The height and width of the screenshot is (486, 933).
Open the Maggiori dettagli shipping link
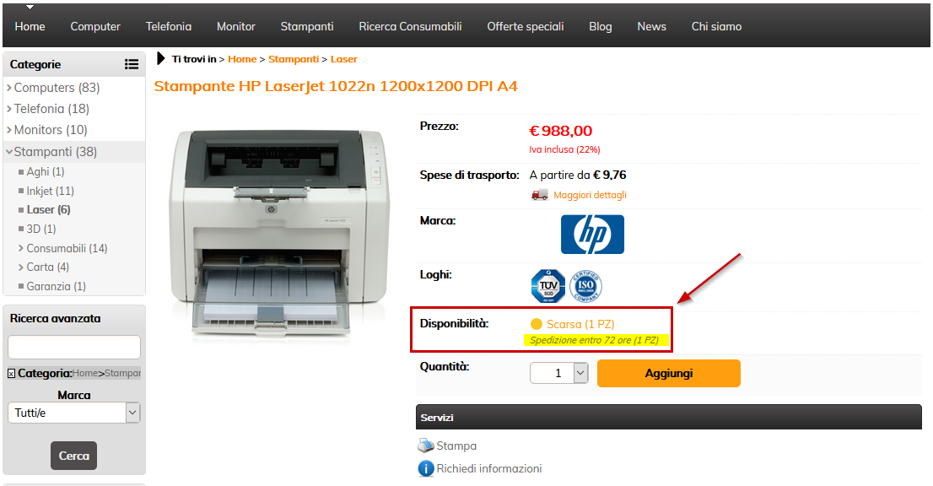pyautogui.click(x=590, y=195)
